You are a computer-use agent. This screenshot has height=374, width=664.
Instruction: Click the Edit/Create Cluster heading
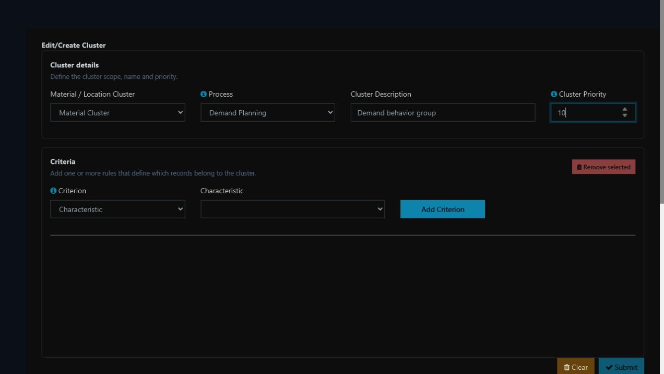point(74,45)
